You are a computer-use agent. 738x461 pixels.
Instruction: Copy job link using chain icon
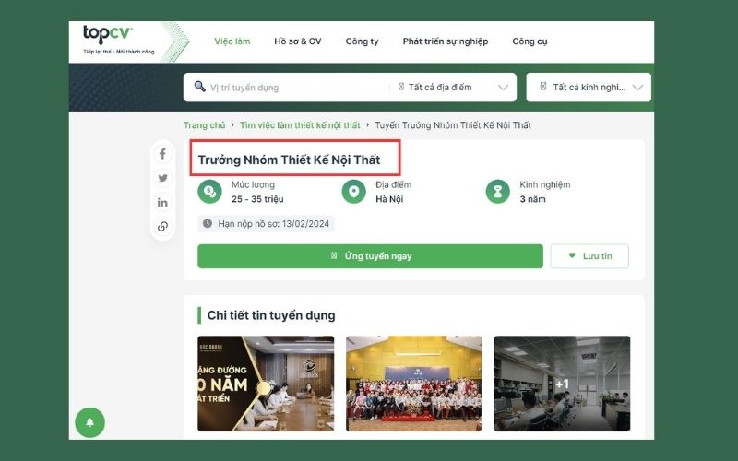coord(163,226)
